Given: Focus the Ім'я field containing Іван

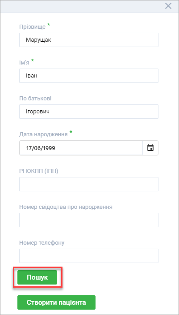Looking at the screenshot, I should [89, 76].
